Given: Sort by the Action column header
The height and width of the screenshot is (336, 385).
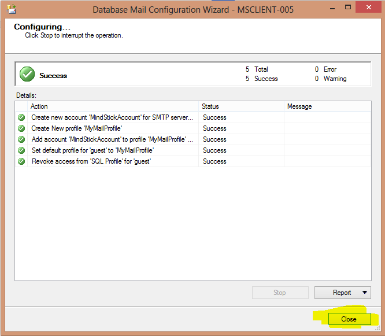Looking at the screenshot, I should click(x=113, y=106).
